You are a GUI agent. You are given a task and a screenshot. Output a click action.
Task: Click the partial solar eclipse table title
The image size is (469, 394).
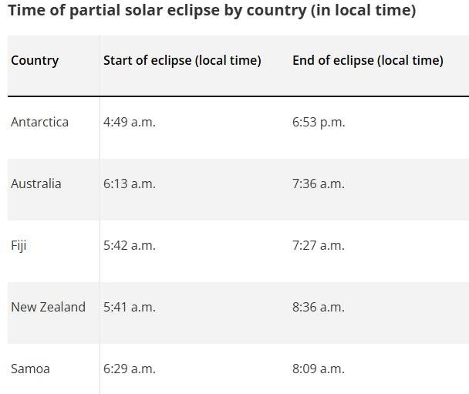211,11
